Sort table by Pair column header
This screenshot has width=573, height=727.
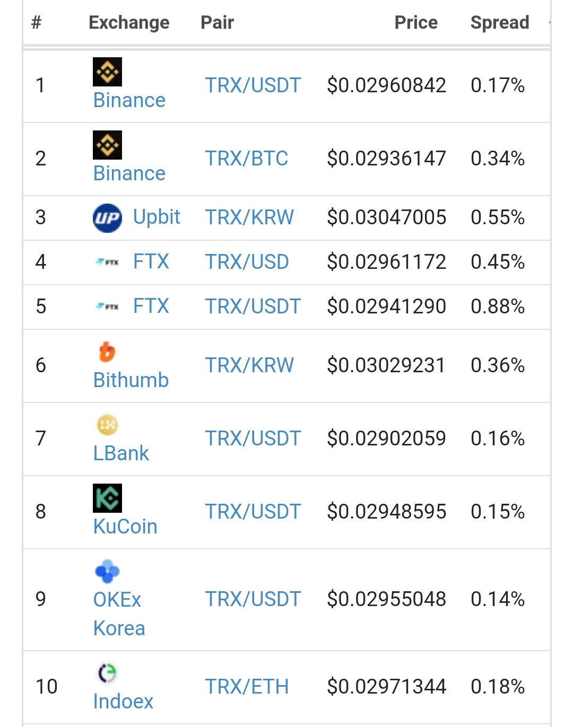click(x=217, y=22)
